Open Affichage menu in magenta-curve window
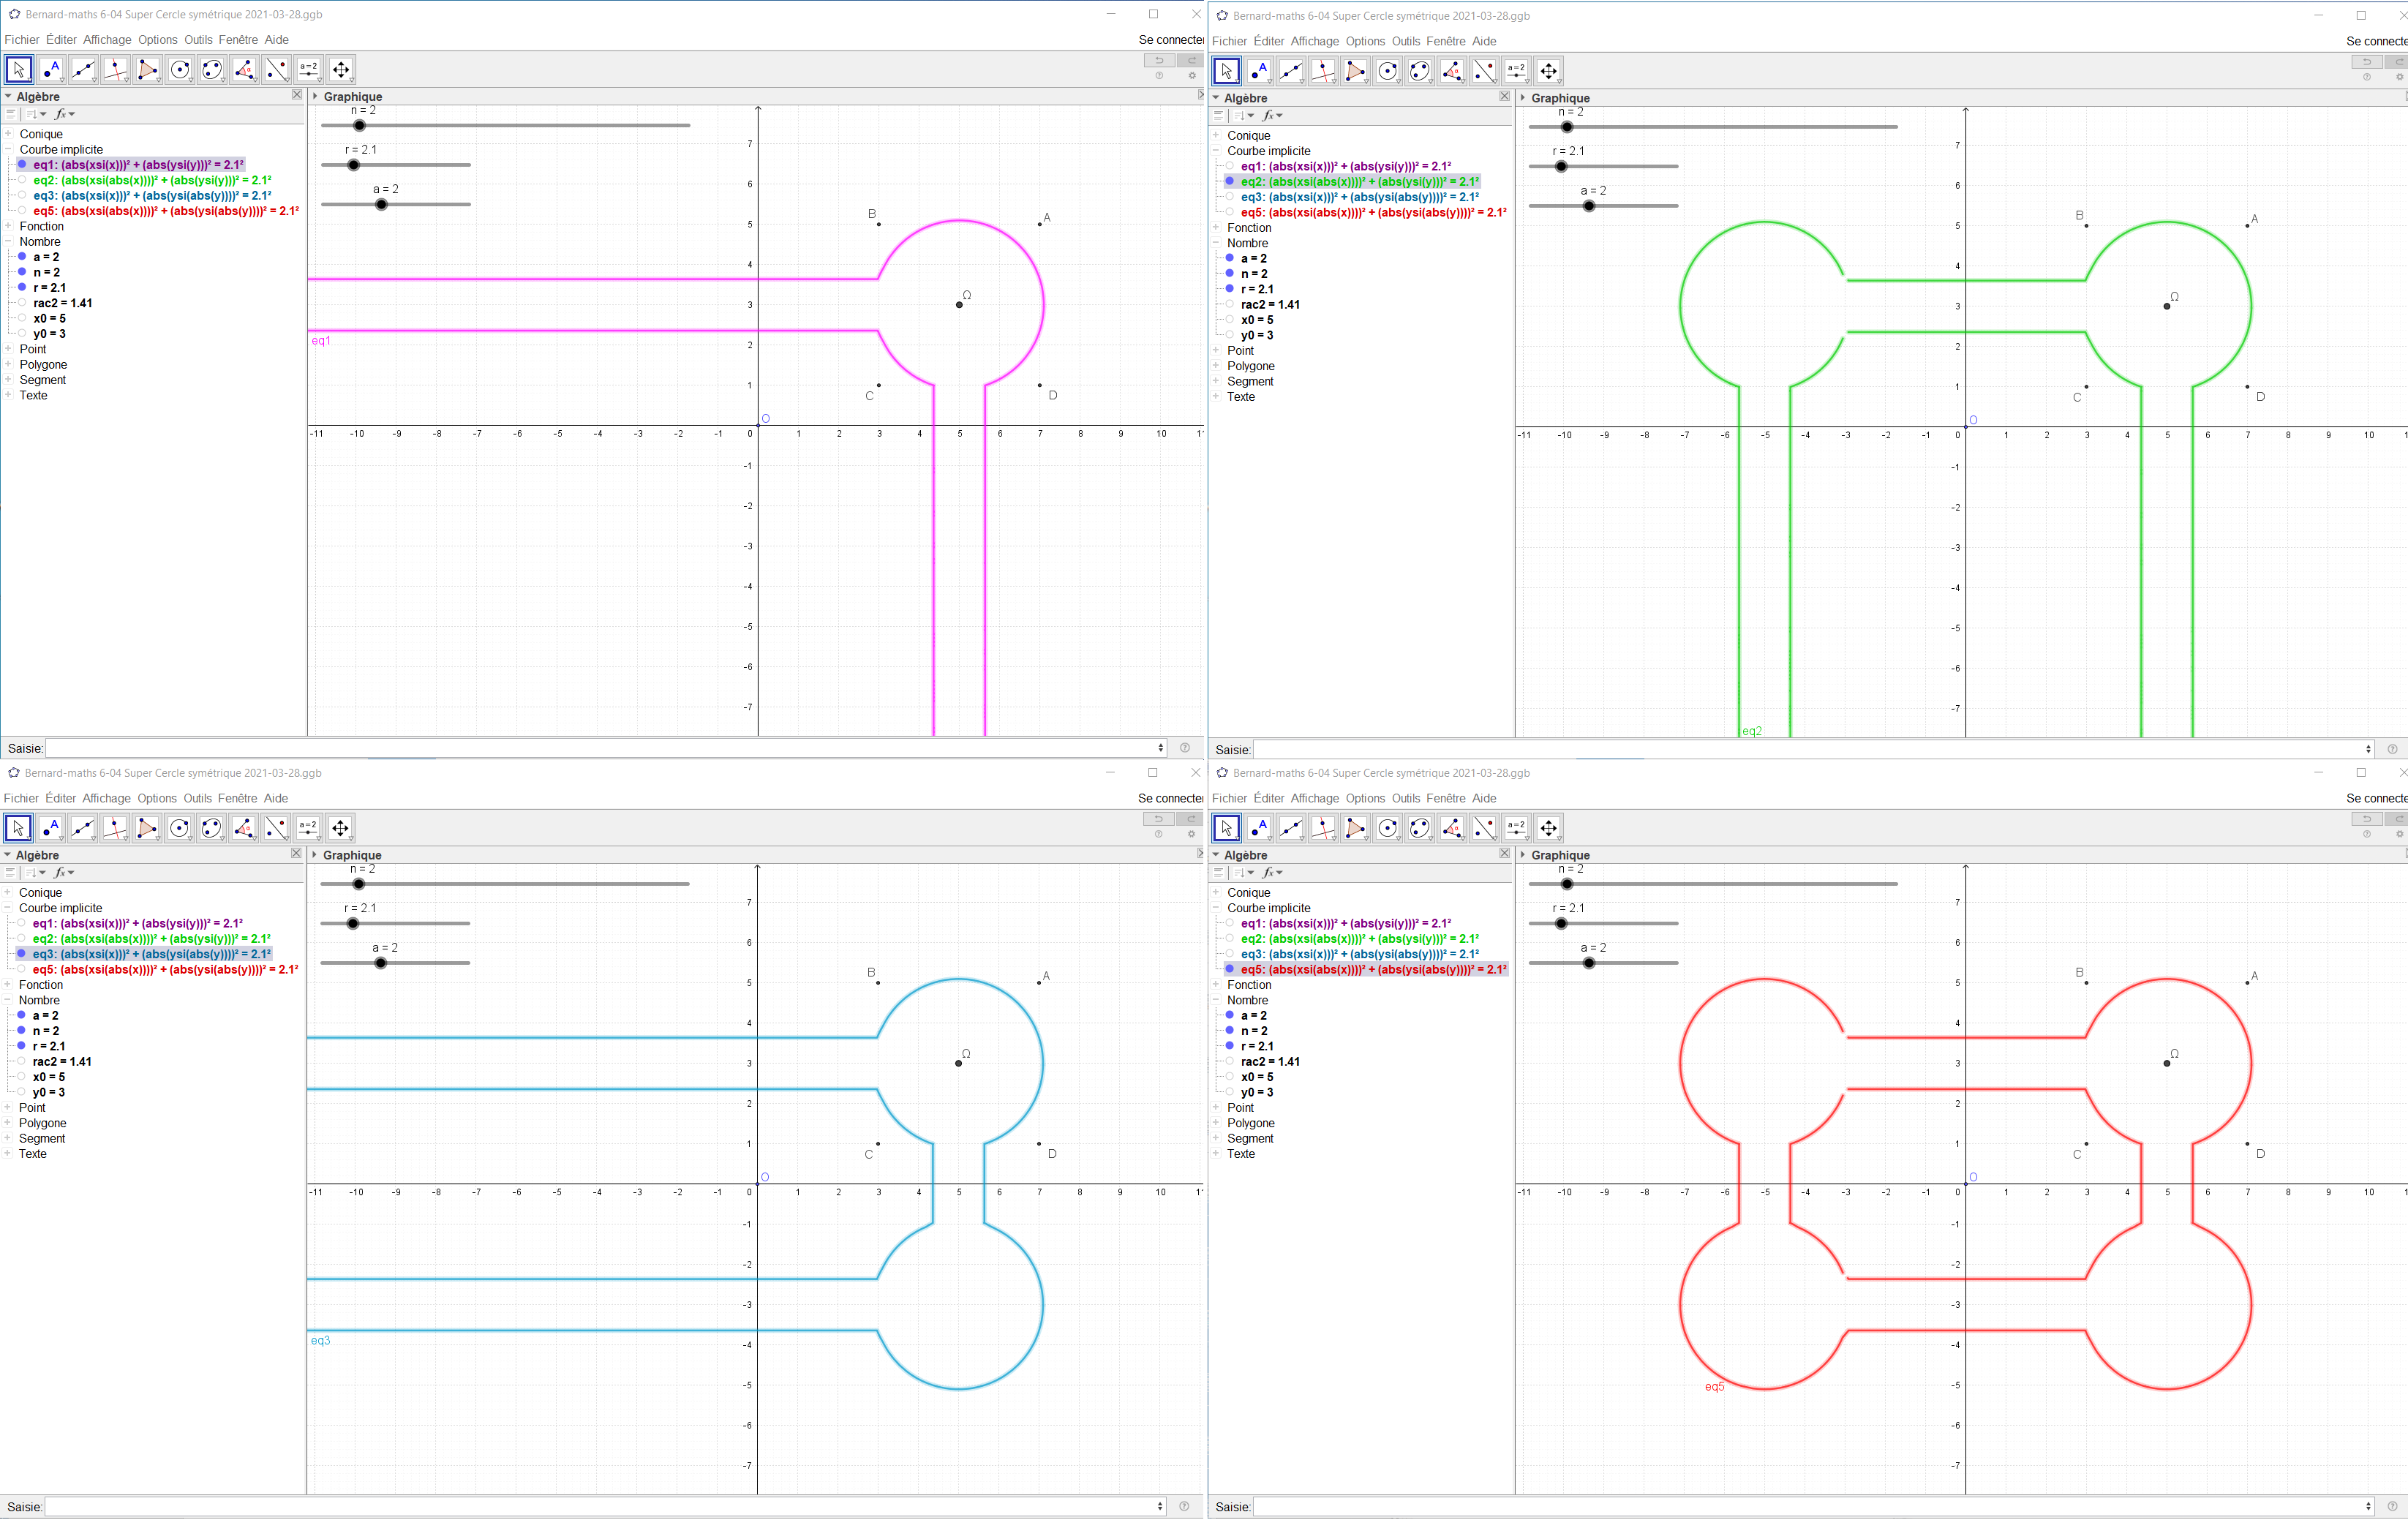The image size is (2408, 1520). tap(107, 40)
